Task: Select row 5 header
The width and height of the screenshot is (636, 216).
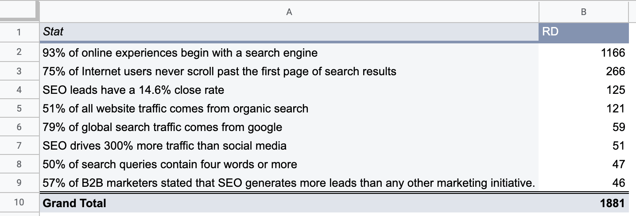Action: click(x=19, y=109)
